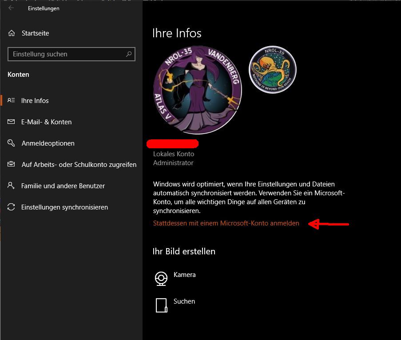Click the Kamera webcam icon
Screen dimensions: 401x340
click(x=161, y=278)
